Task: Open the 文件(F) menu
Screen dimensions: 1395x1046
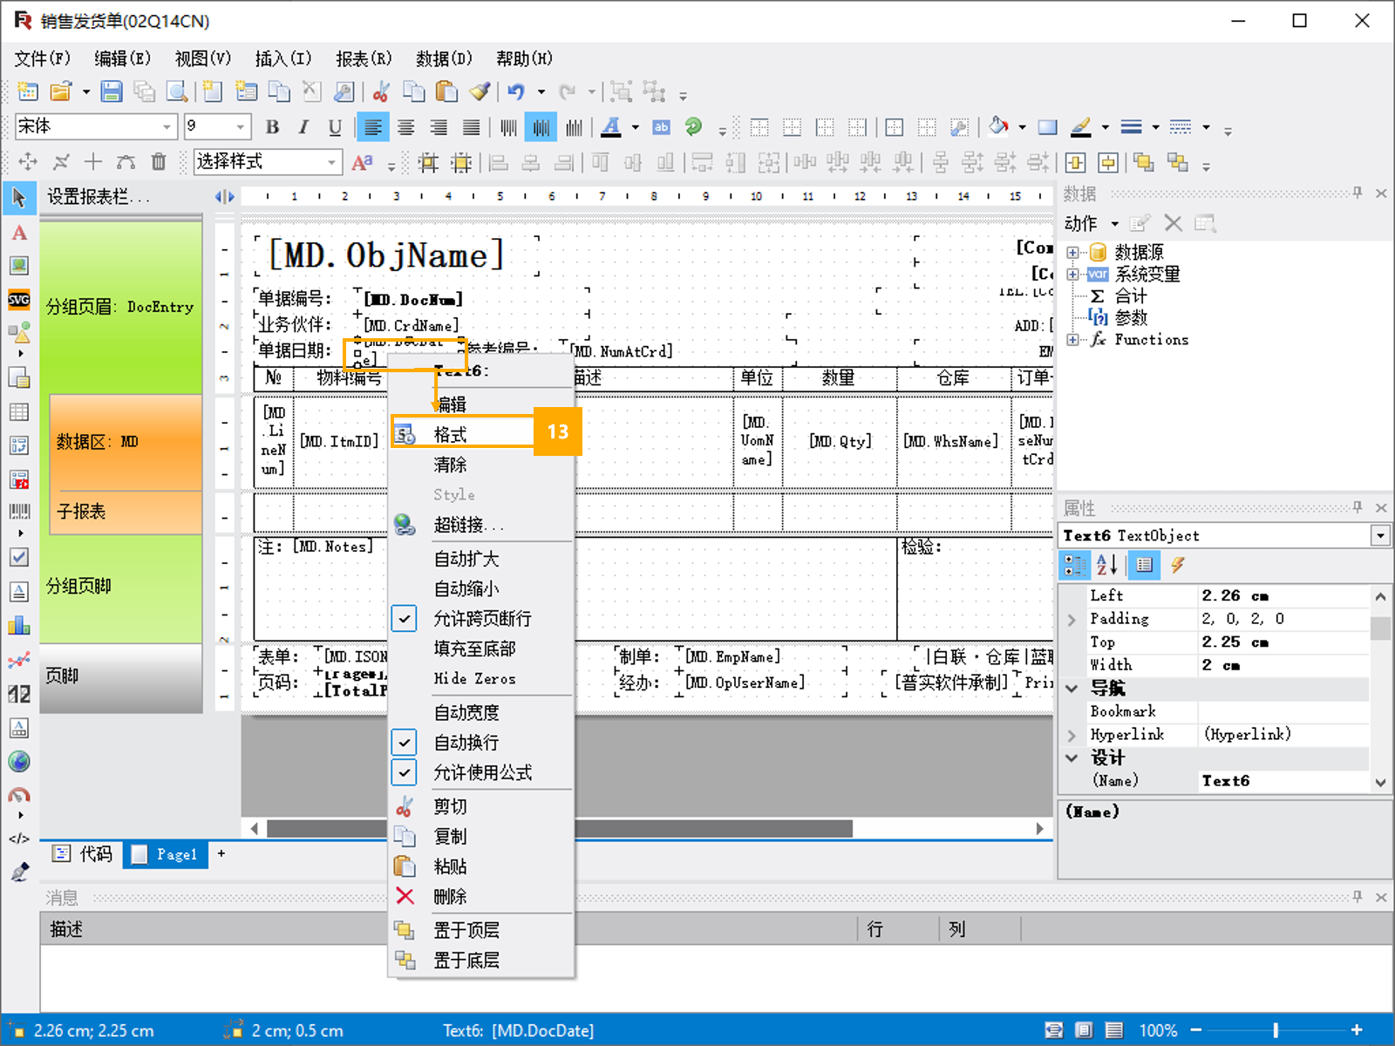Action: tap(42, 58)
